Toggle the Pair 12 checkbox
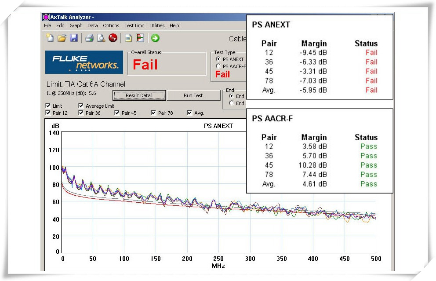The height and width of the screenshot is (281, 436). 48,113
